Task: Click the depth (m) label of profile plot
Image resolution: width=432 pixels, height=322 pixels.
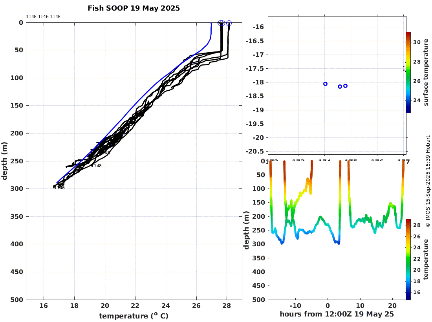Action: point(4,161)
